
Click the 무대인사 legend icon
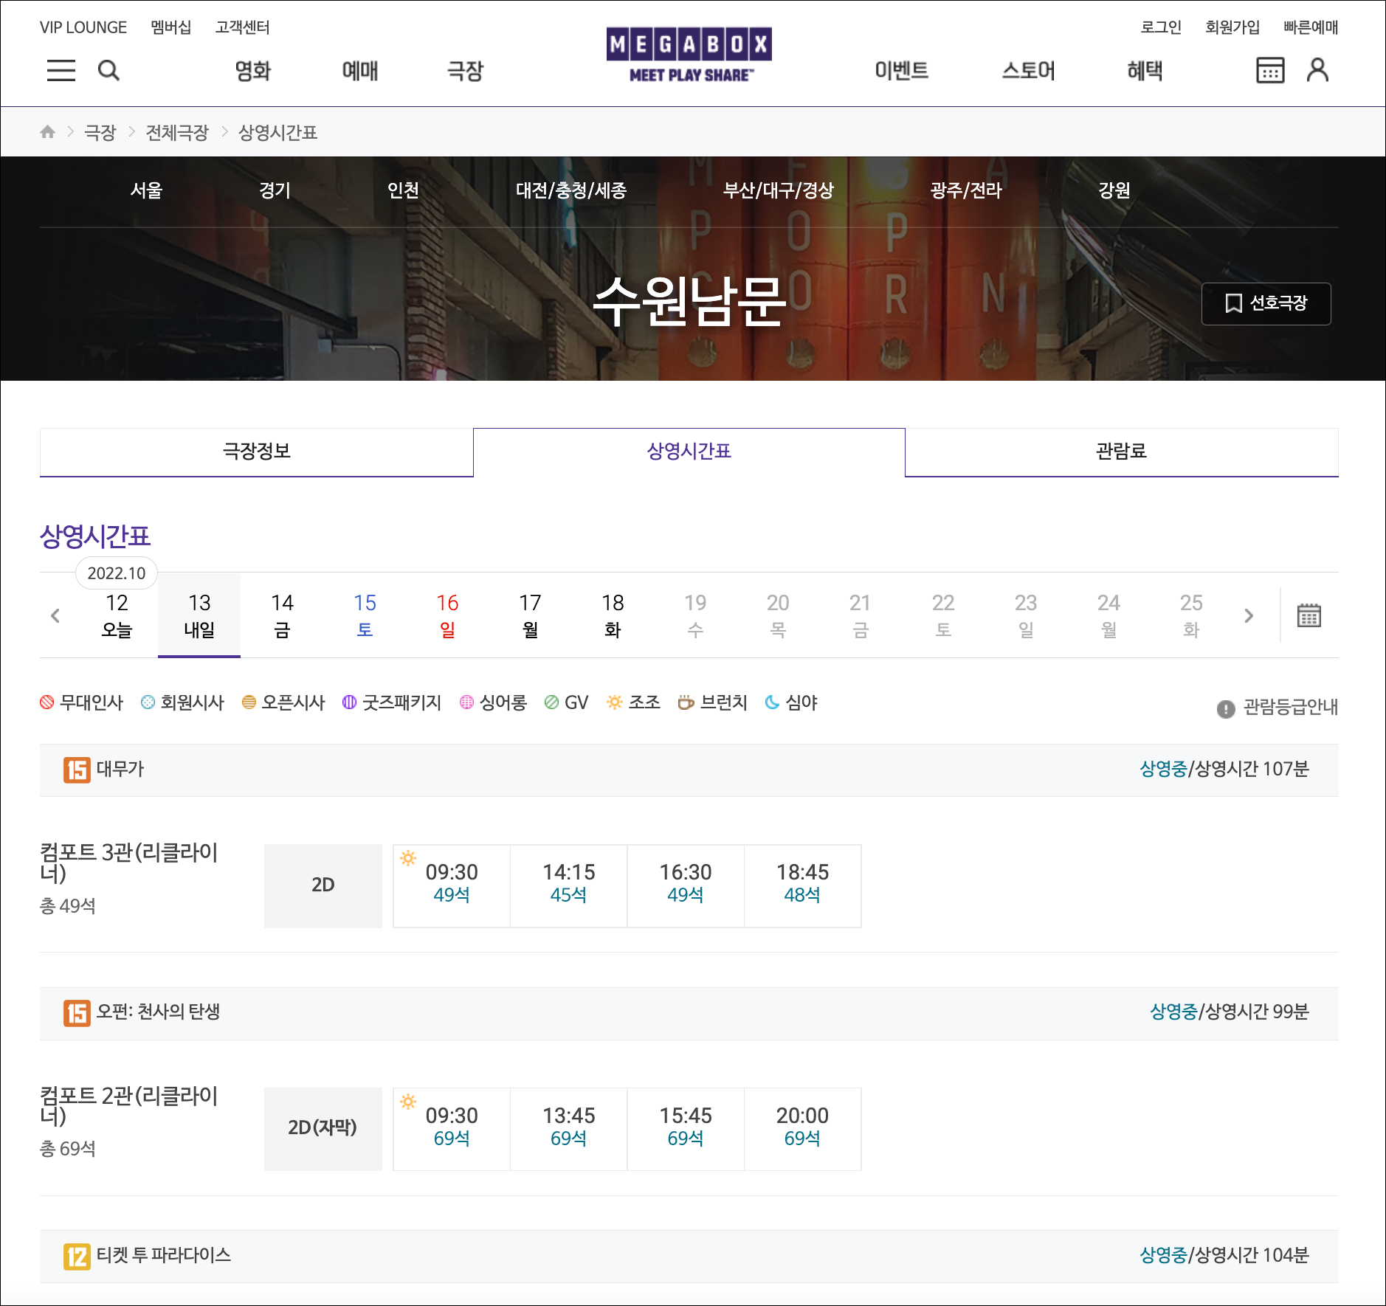[47, 702]
